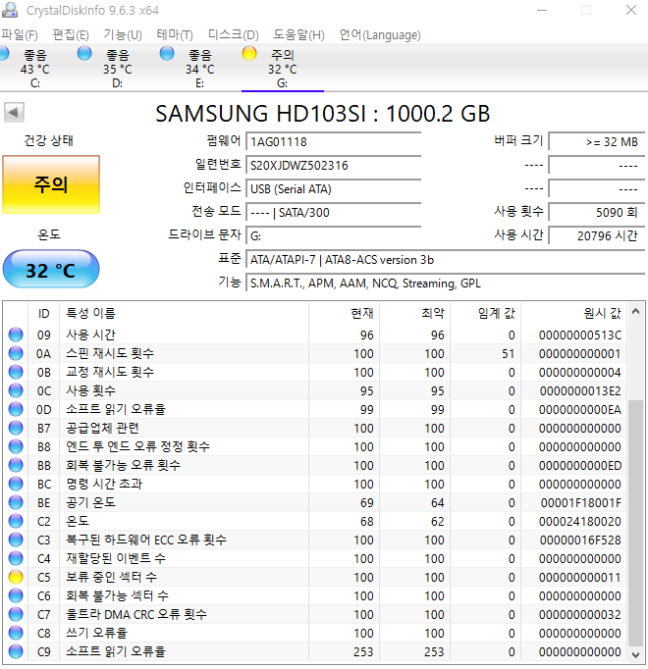Viewport: 648px width, 669px height.
Task: Select raw value 00000016F528
Action: click(x=580, y=540)
